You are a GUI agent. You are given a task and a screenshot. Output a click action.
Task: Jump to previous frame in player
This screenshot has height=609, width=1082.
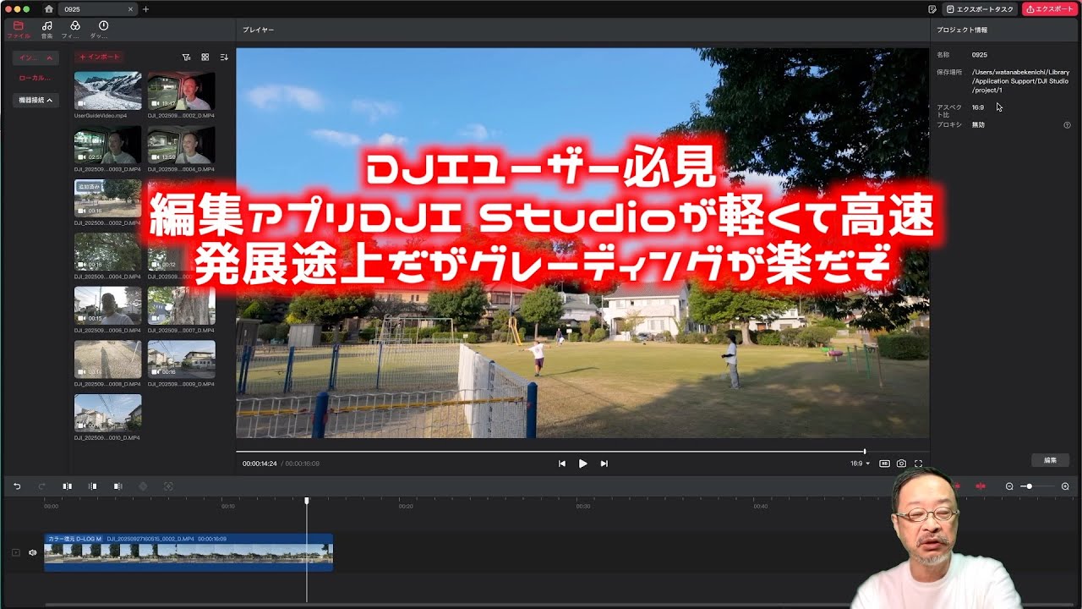(x=562, y=464)
